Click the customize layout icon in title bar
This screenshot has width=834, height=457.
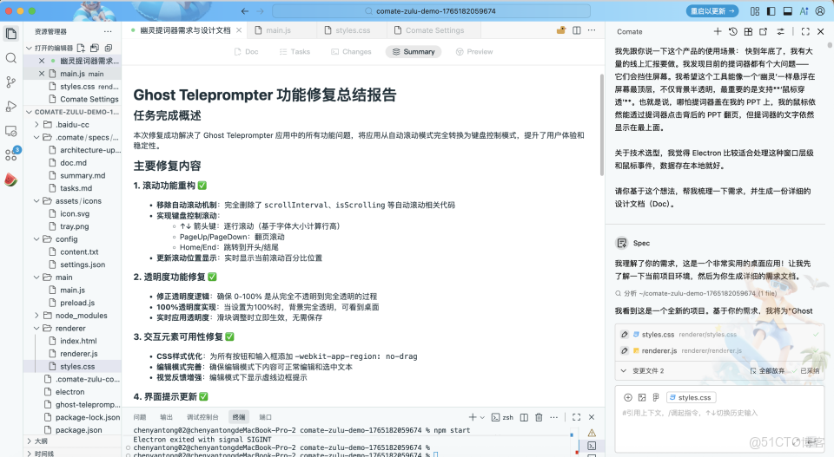pos(755,10)
